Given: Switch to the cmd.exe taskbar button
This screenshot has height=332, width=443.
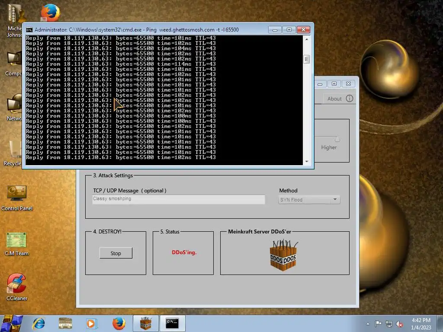Looking at the screenshot, I should click(172, 323).
